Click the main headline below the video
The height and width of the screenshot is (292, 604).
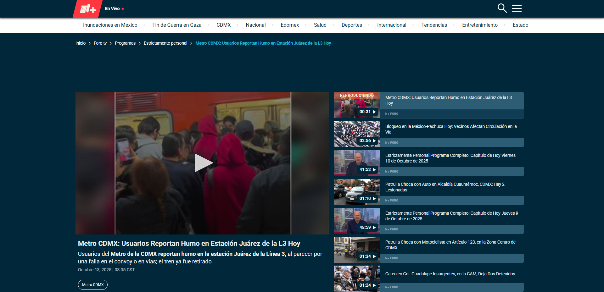point(189,243)
